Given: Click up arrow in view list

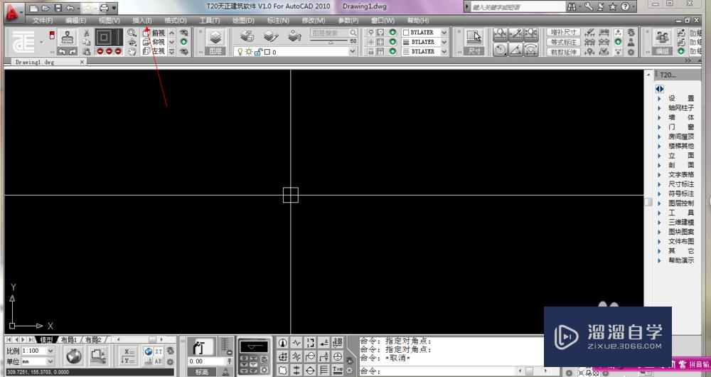Looking at the screenshot, I should point(172,33).
